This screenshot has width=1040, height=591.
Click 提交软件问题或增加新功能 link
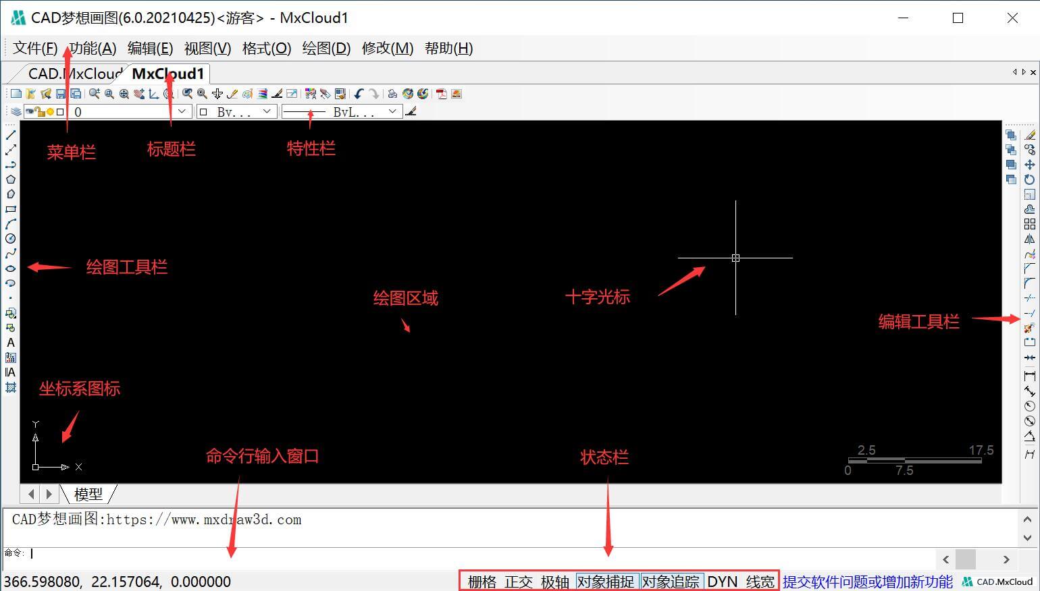click(x=868, y=582)
